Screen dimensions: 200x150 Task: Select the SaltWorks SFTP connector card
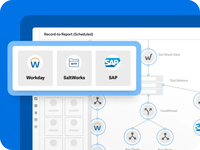click(74, 68)
